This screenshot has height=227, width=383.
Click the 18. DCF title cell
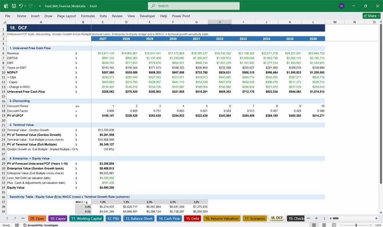41,28
